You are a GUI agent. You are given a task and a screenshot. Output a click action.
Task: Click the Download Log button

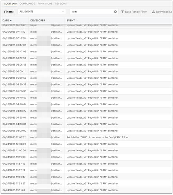(162, 12)
